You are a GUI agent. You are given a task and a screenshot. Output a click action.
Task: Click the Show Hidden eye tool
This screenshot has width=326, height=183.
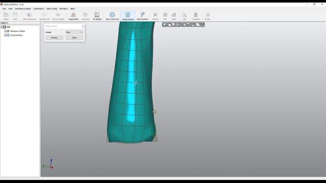click(58, 16)
